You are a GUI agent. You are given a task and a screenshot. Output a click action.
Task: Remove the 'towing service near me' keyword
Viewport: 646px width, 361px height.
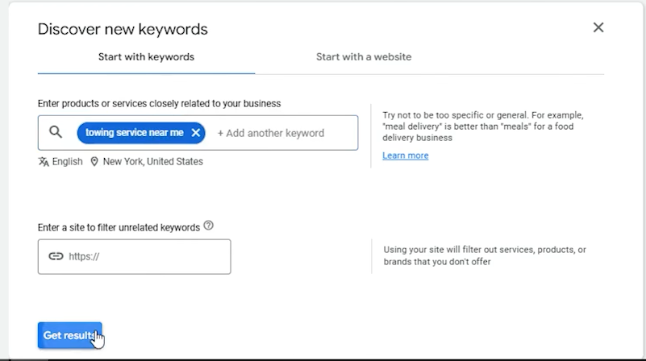[196, 132]
